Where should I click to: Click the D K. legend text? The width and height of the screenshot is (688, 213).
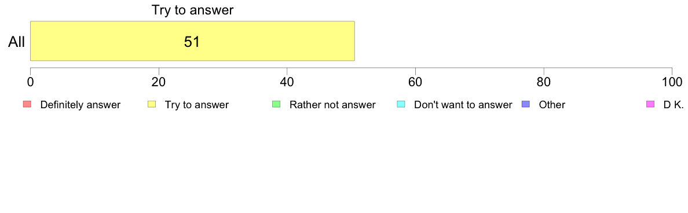tap(672, 105)
